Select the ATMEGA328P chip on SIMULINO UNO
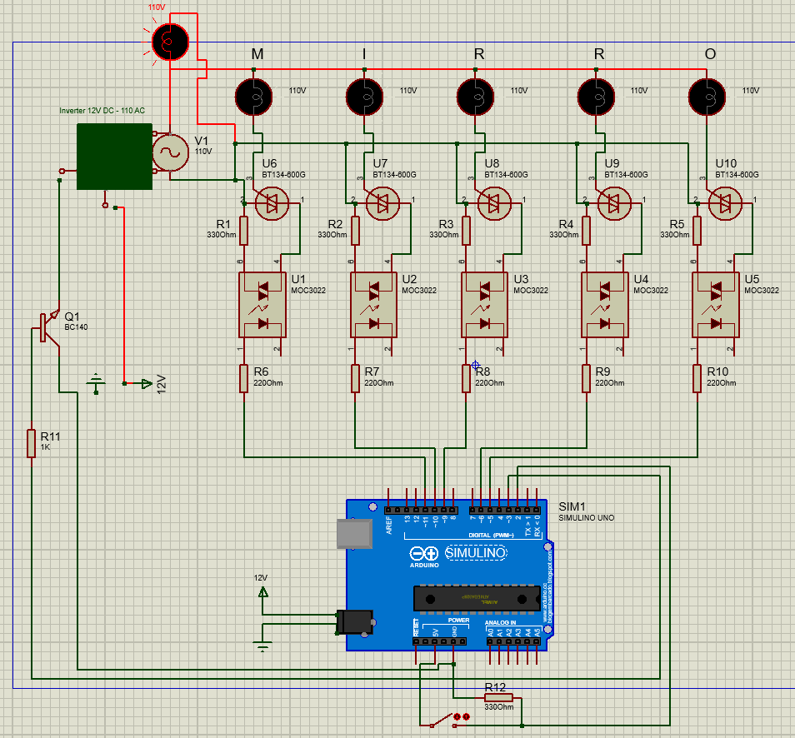This screenshot has height=738, width=795. [477, 598]
